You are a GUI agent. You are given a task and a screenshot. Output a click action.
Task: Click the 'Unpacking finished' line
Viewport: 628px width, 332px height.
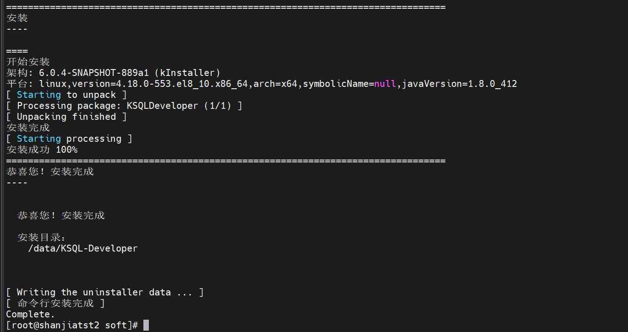coord(66,117)
